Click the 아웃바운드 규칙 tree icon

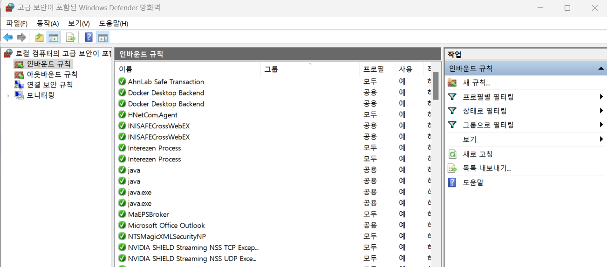coord(19,74)
